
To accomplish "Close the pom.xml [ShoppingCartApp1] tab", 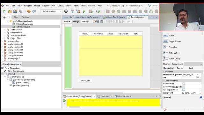I will (100, 17).
